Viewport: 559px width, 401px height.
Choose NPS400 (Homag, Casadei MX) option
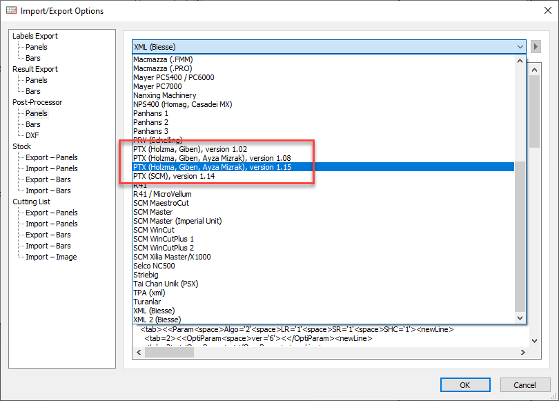[324, 104]
